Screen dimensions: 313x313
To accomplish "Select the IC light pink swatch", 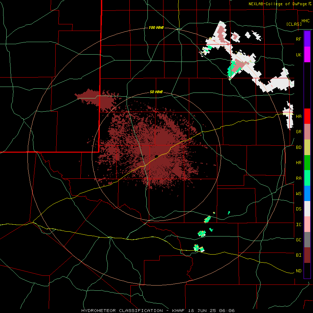I will [307, 224].
